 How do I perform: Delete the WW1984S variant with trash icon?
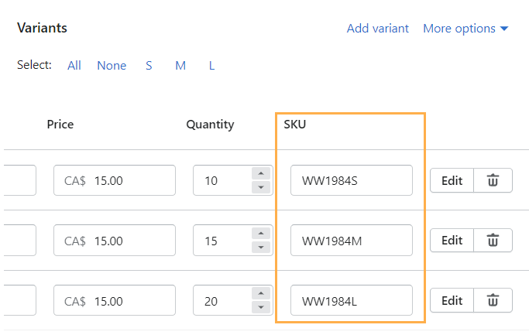[x=493, y=180]
